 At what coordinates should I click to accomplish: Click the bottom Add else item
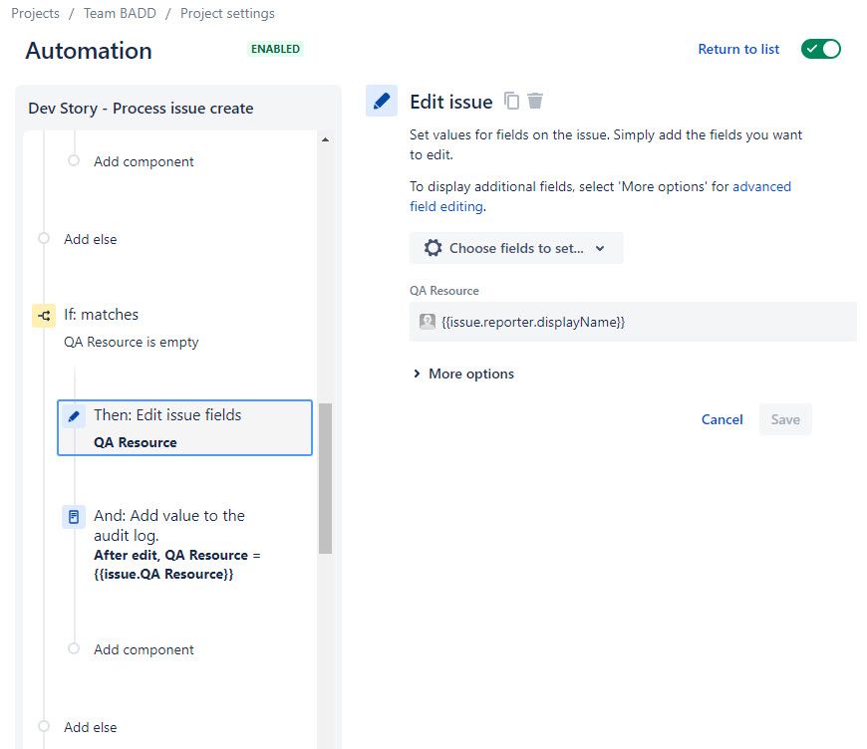click(90, 727)
